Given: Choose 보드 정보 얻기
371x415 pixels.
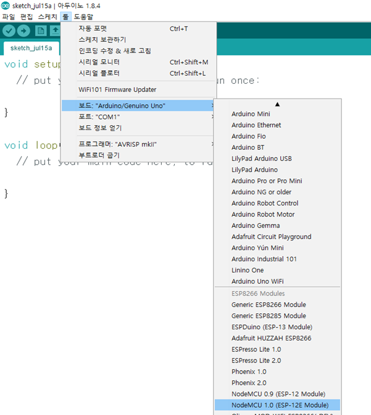Looking at the screenshot, I should 138,128.
